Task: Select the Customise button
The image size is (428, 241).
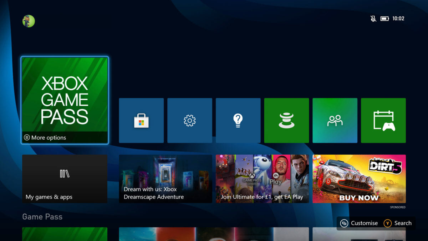Action: pyautogui.click(x=359, y=223)
